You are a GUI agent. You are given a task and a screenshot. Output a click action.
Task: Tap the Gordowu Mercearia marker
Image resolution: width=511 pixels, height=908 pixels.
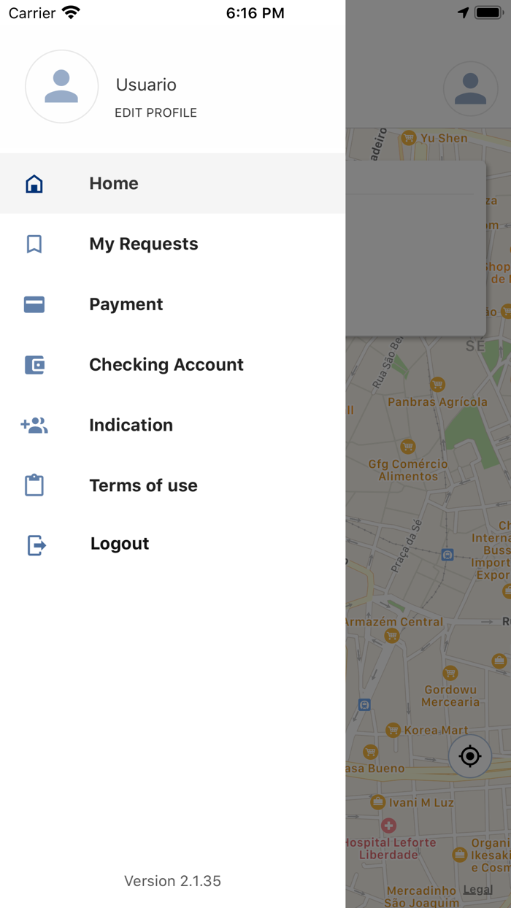[450, 673]
